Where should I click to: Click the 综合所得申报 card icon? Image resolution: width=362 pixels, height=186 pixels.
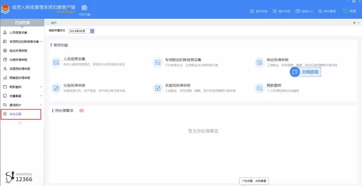(x=259, y=62)
